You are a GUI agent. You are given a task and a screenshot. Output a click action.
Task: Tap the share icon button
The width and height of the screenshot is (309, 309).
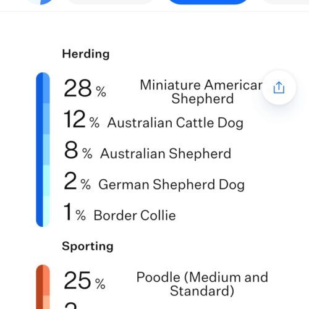279,88
